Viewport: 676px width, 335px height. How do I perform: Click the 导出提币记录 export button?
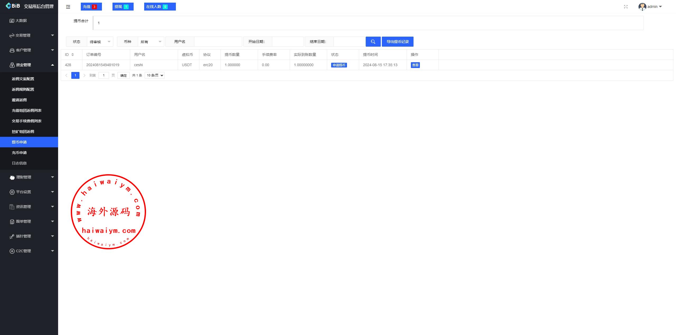point(397,42)
